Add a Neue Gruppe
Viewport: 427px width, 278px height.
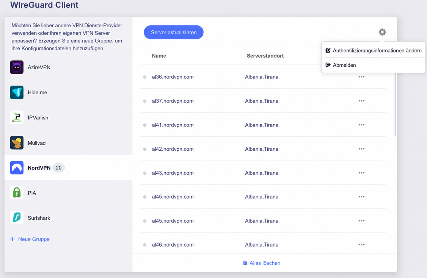click(30, 239)
